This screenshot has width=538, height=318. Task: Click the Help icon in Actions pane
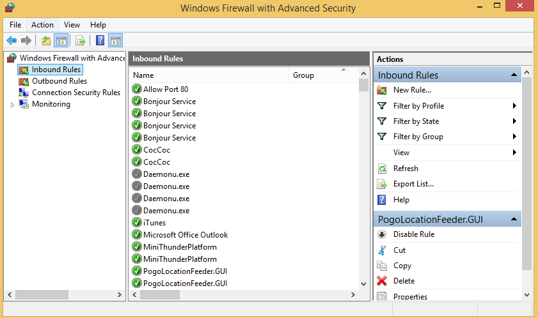coord(381,200)
